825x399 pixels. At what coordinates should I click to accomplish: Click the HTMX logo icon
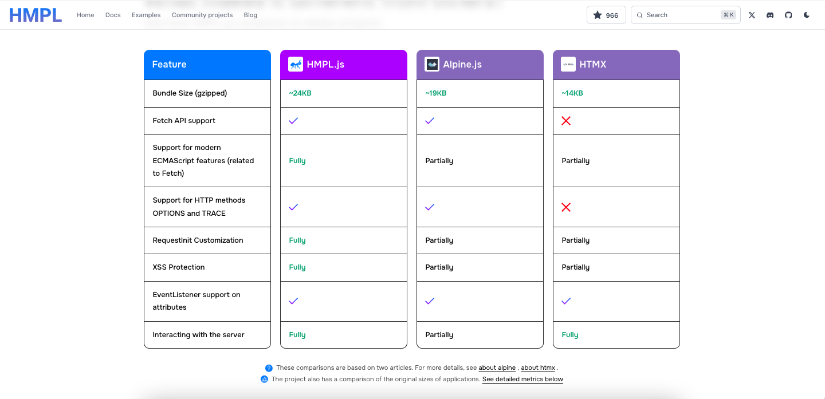(x=568, y=64)
